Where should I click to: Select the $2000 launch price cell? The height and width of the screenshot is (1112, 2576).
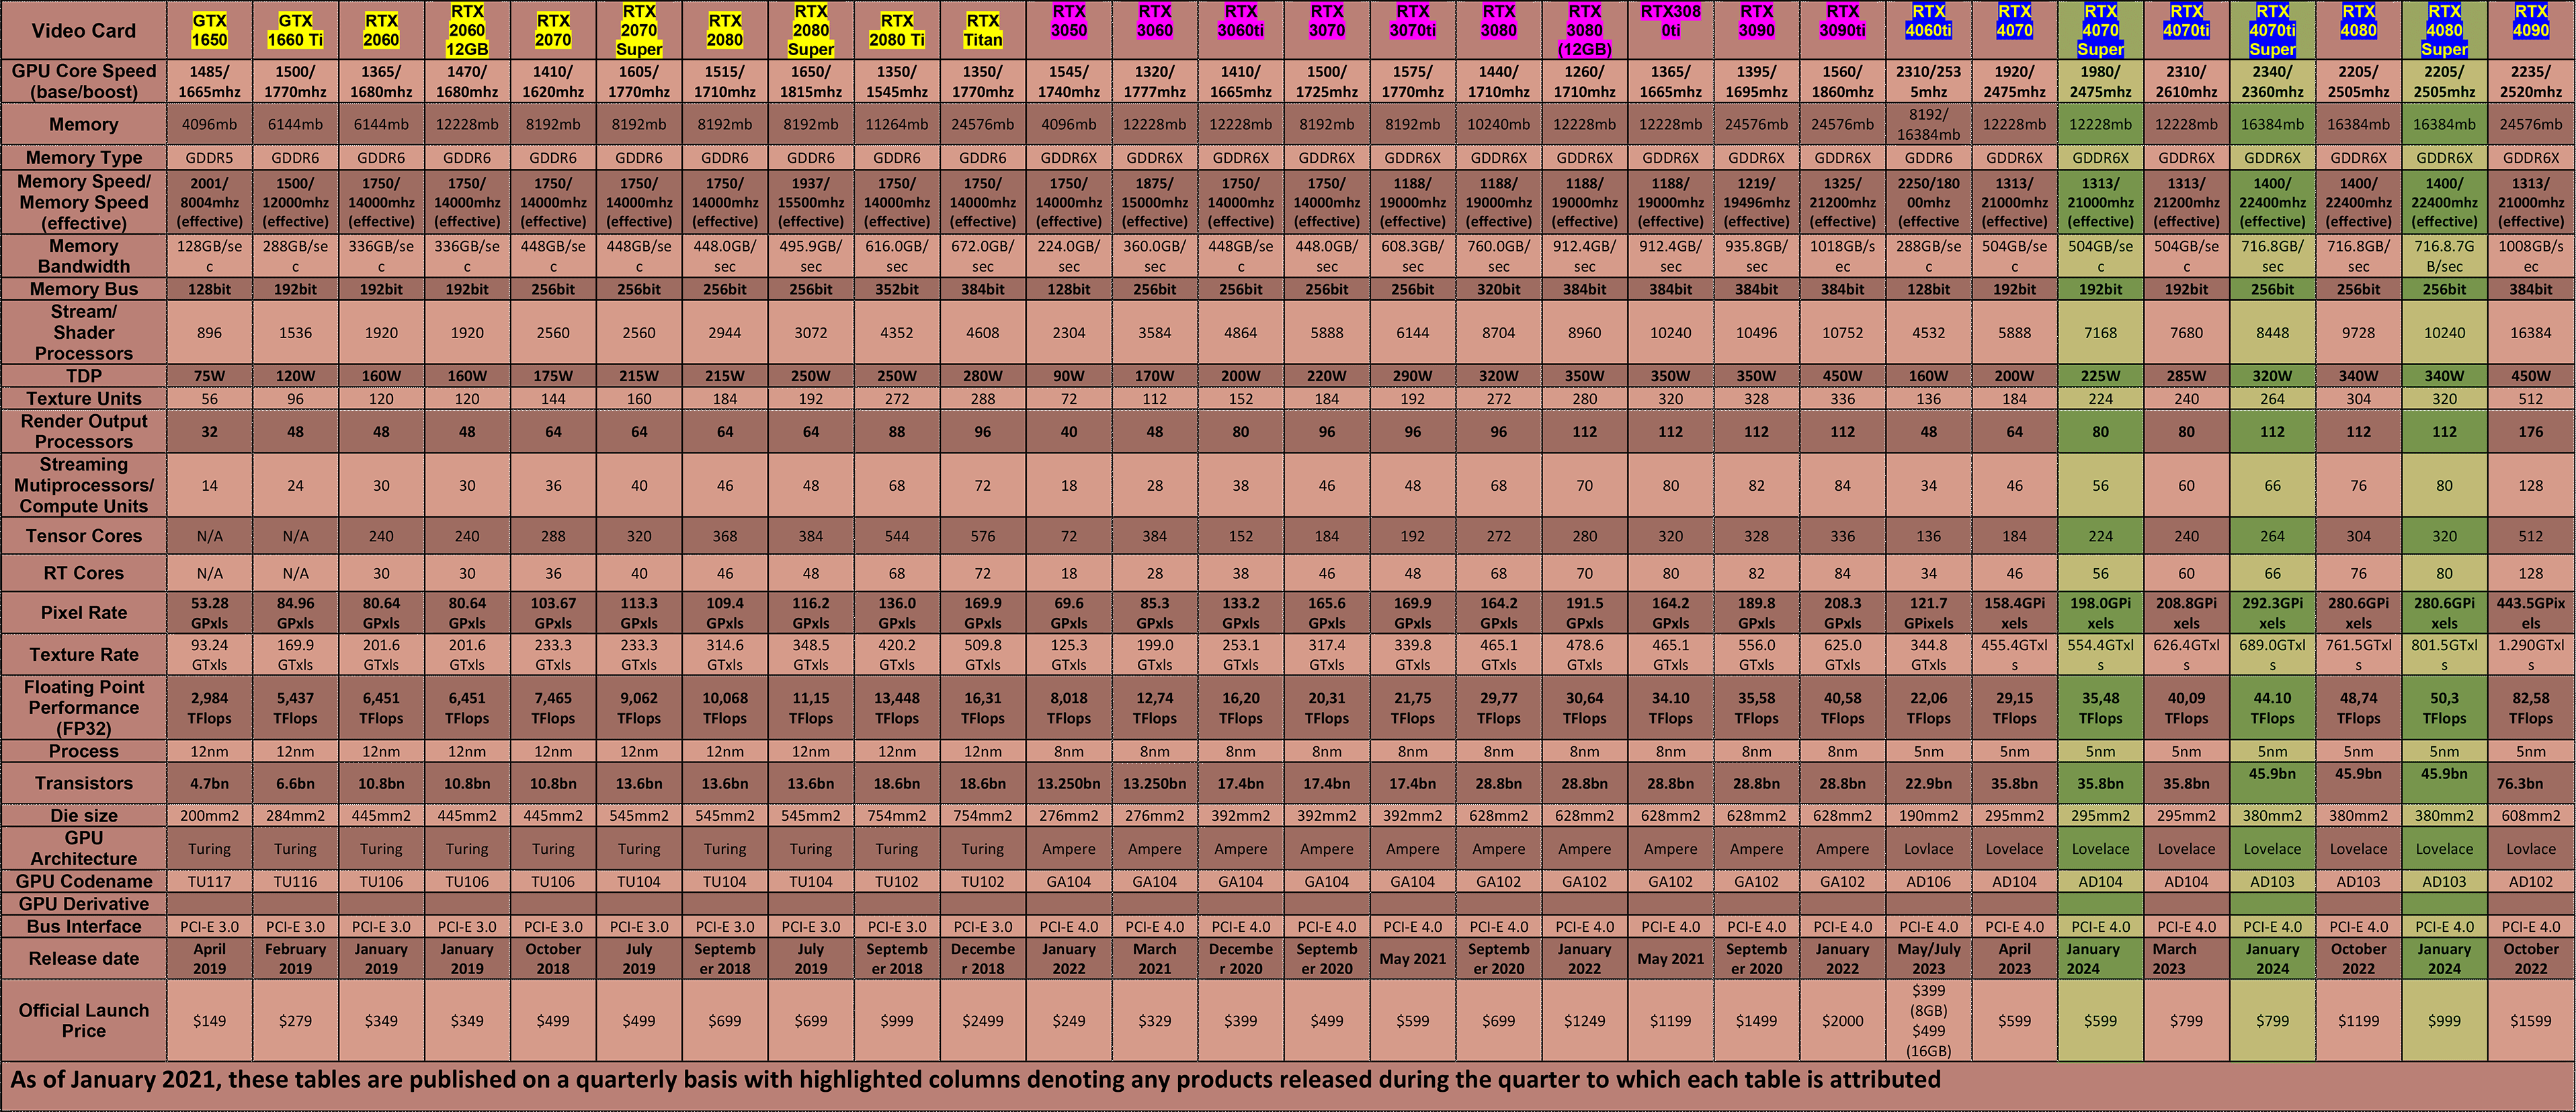(1843, 1020)
